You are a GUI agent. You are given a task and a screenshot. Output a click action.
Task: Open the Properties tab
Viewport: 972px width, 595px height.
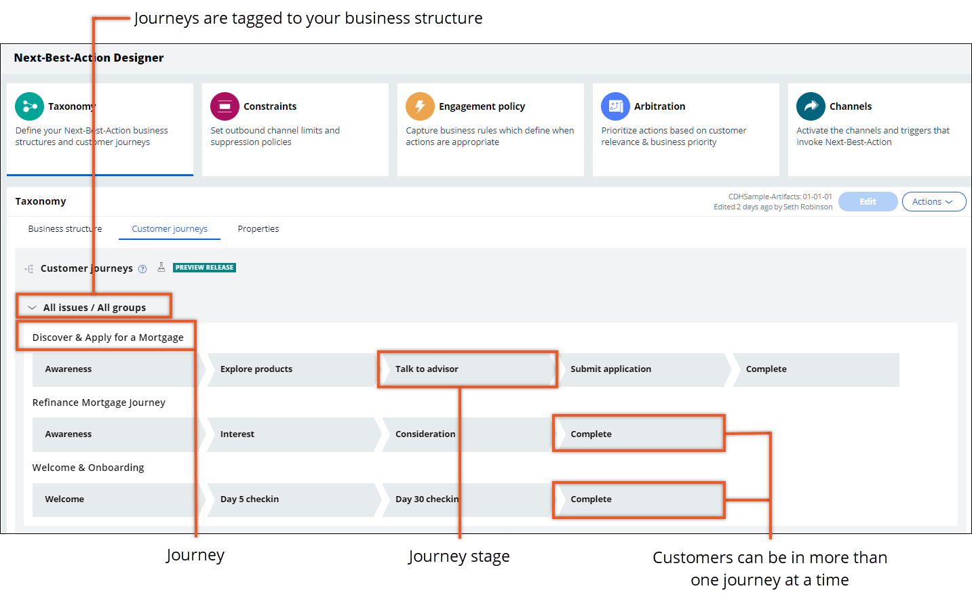(x=258, y=229)
